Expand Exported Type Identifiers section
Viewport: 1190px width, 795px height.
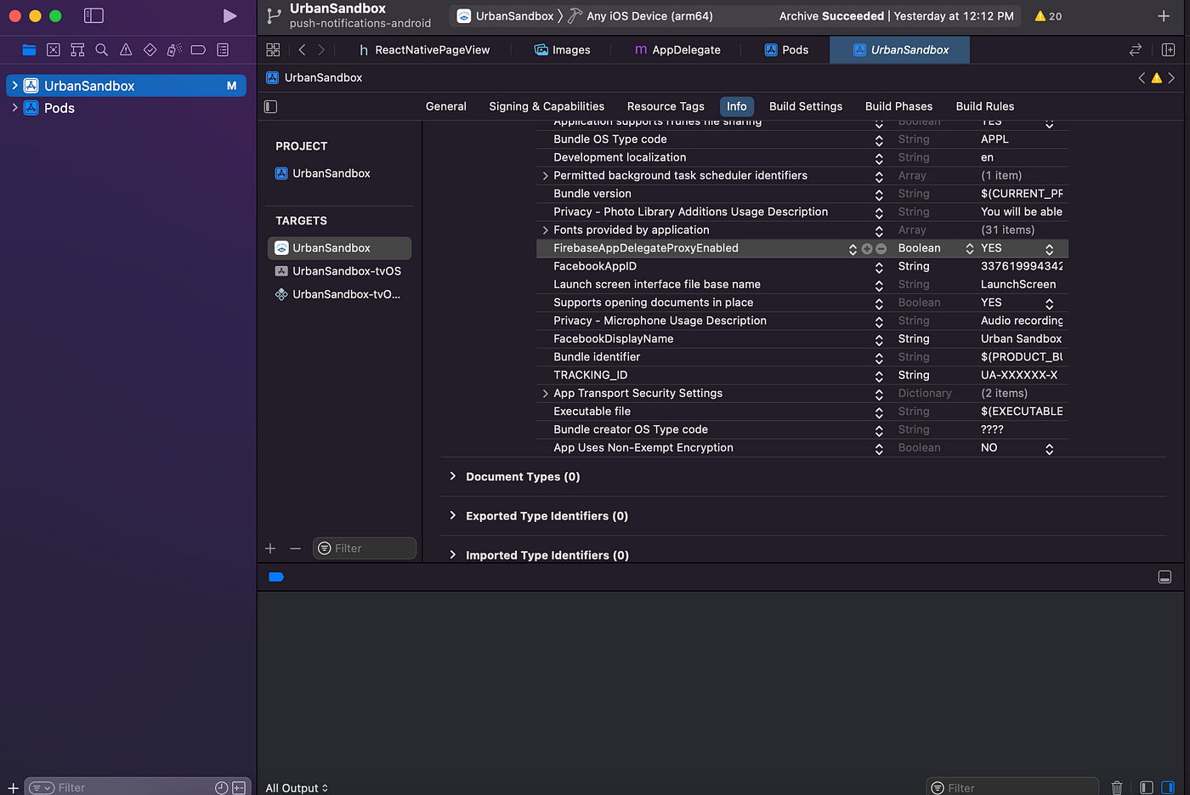coord(452,515)
